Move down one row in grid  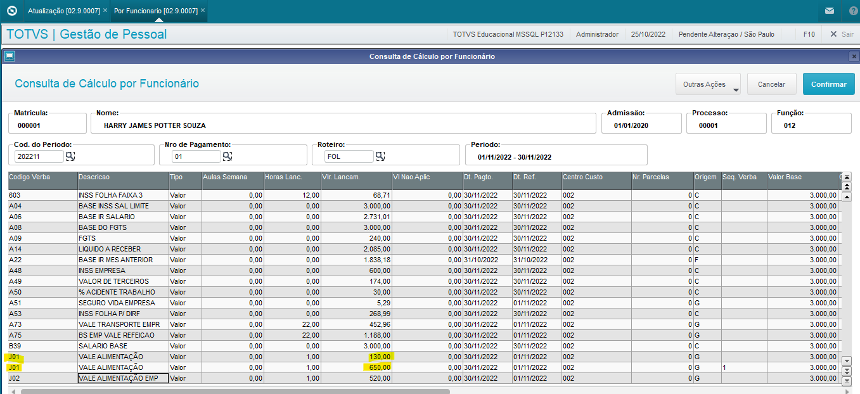pos(847,361)
